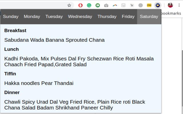
Task: Open the user profile avatar
Action: coord(170,5)
